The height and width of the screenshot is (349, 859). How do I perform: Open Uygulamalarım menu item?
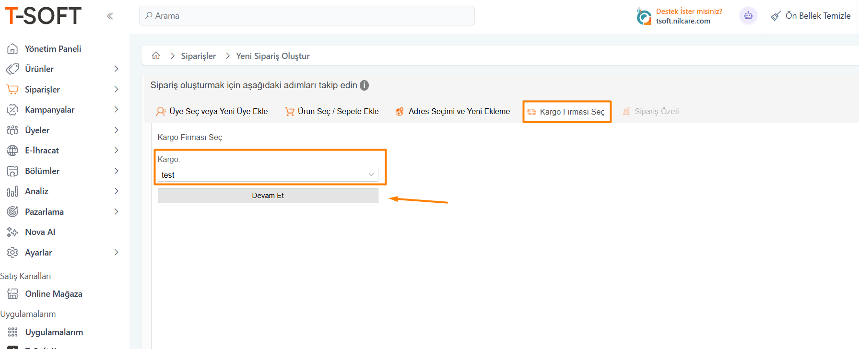[x=54, y=332]
